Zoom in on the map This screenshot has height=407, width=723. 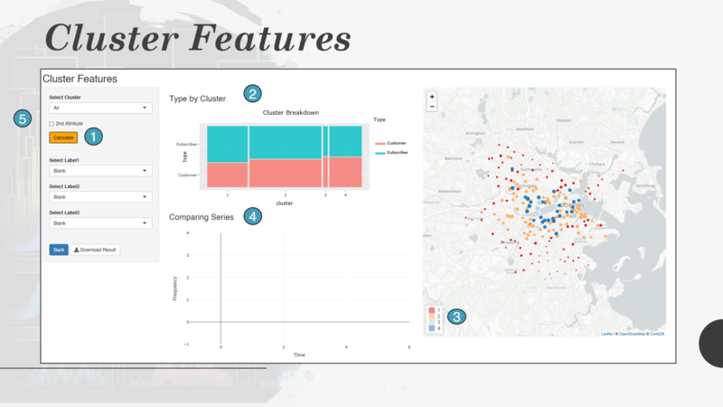pos(432,97)
